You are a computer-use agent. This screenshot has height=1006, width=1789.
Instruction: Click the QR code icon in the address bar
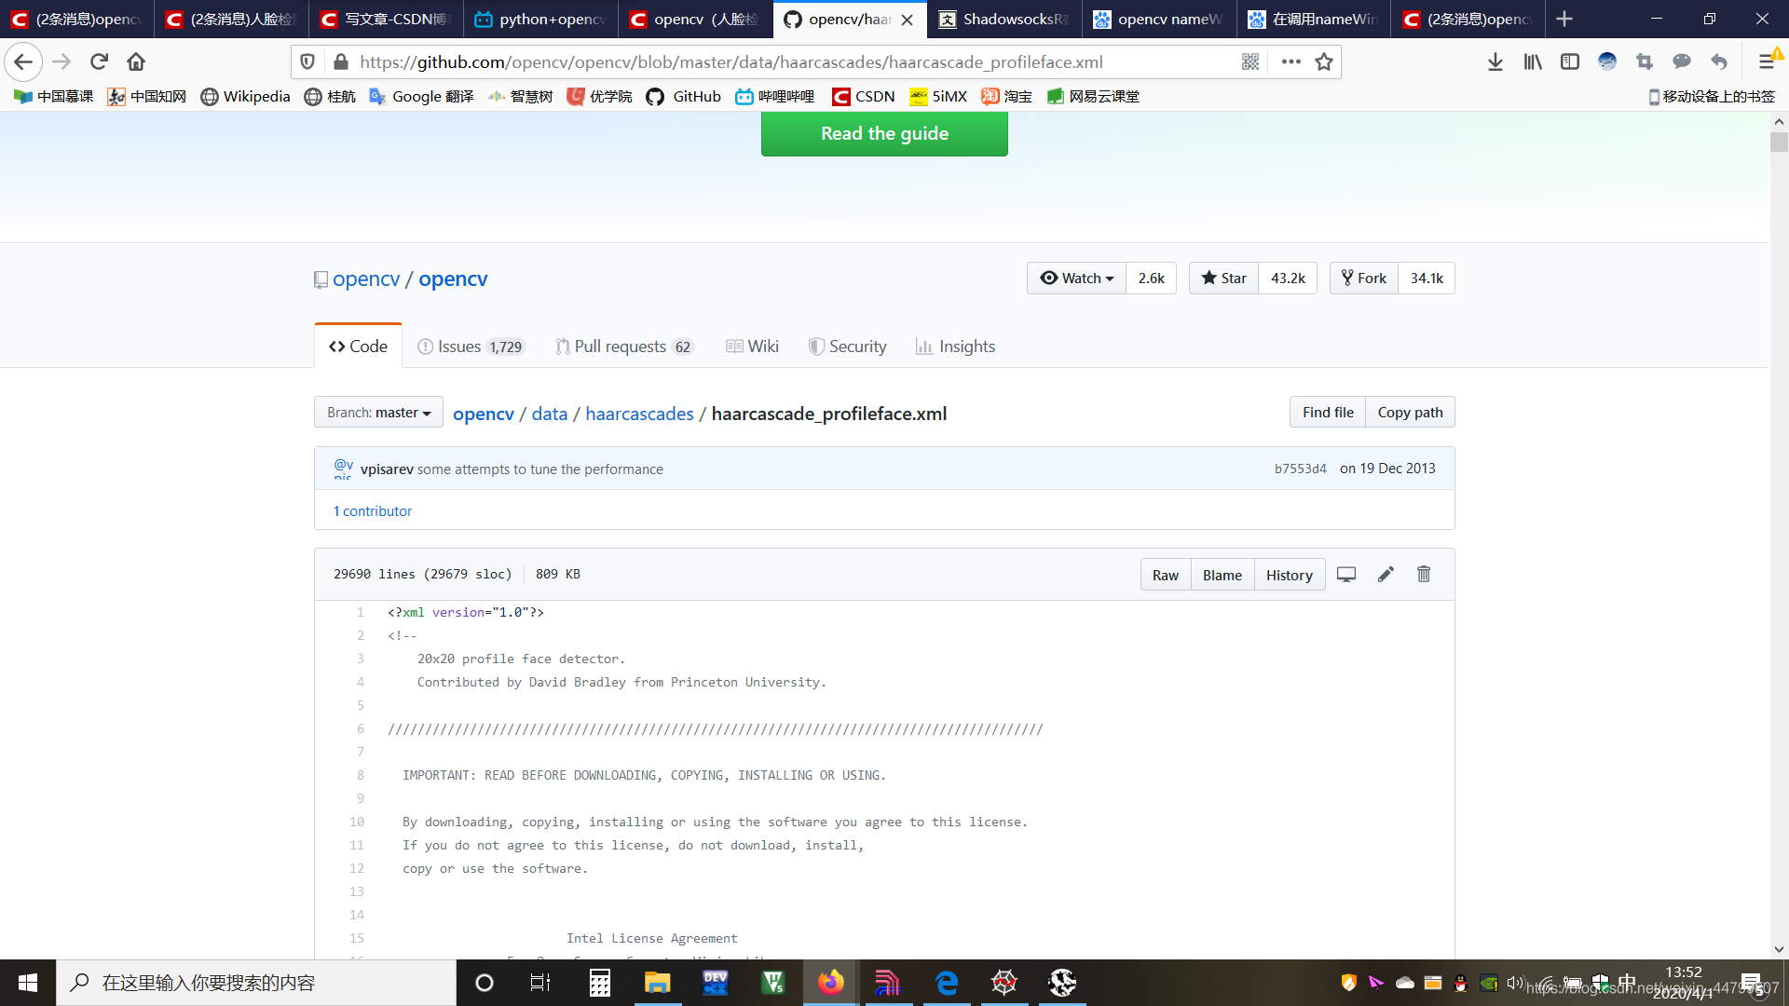point(1250,62)
